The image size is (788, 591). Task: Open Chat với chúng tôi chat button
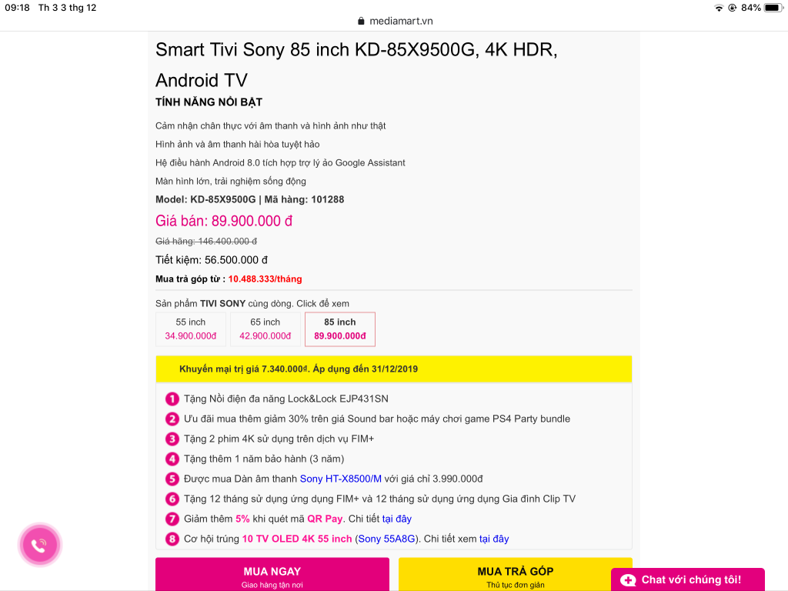point(687,580)
